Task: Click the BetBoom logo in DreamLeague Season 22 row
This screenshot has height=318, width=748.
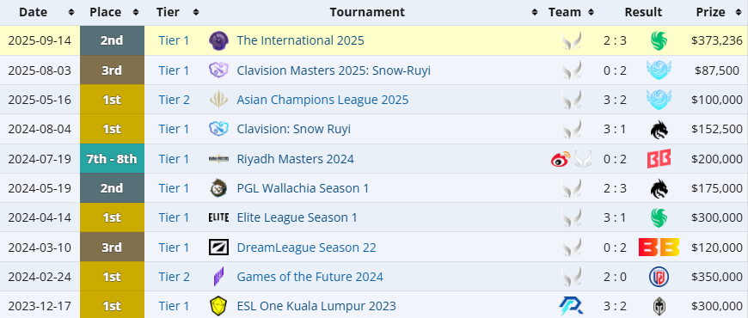Action: [x=659, y=248]
